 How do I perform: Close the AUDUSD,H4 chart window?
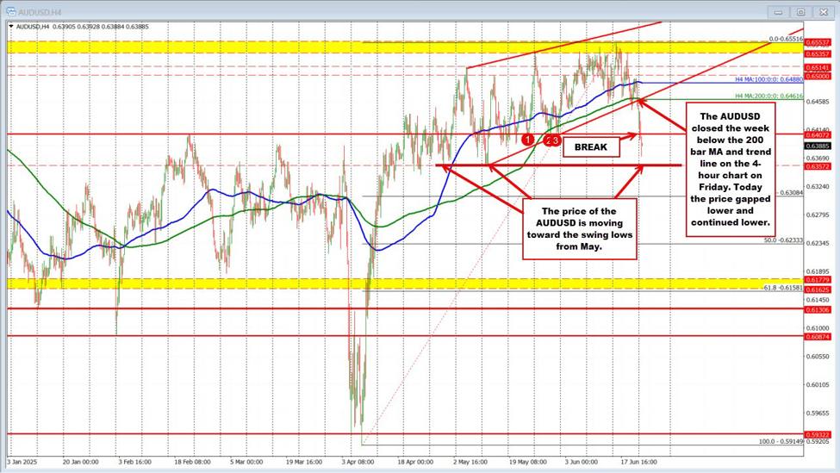tap(823, 12)
